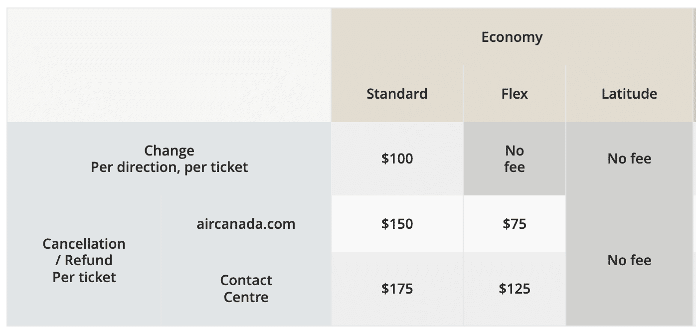
Task: Open the aircanada.com label
Action: click(x=246, y=224)
